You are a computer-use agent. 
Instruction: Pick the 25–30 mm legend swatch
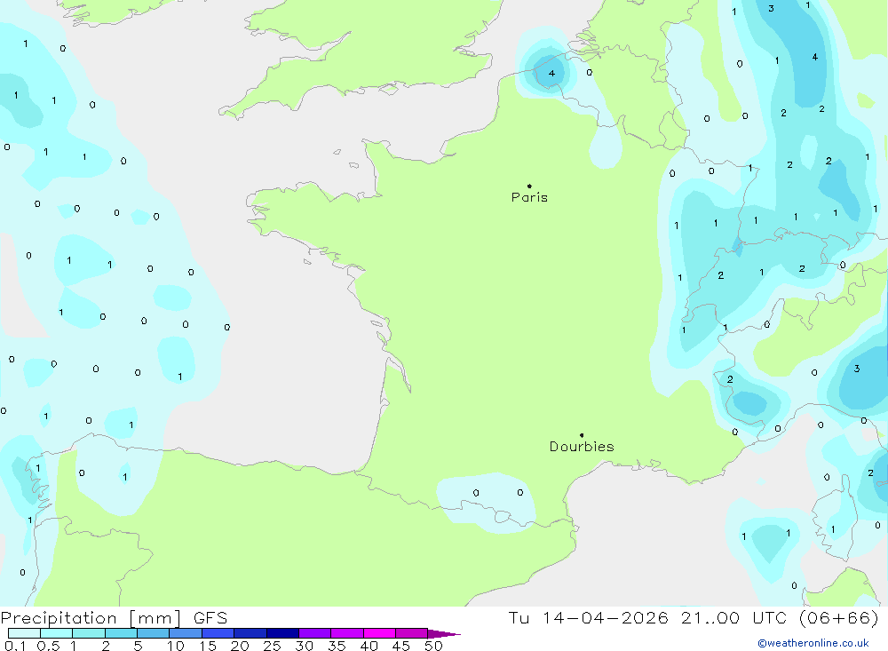(x=282, y=633)
